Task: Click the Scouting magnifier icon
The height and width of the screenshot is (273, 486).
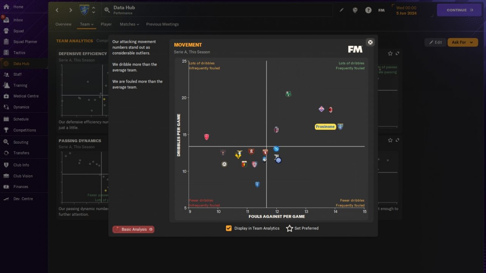Action: pos(6,142)
